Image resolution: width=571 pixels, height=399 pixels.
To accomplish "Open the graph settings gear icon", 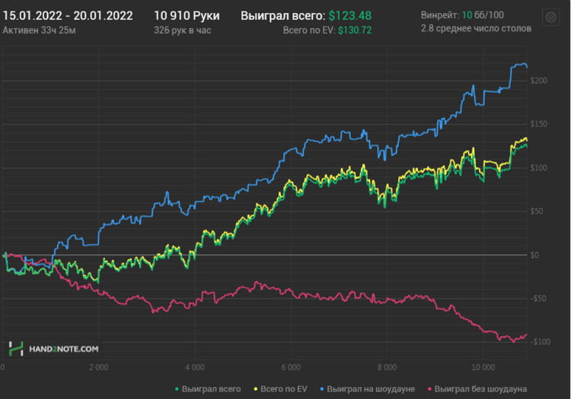I will [x=550, y=17].
